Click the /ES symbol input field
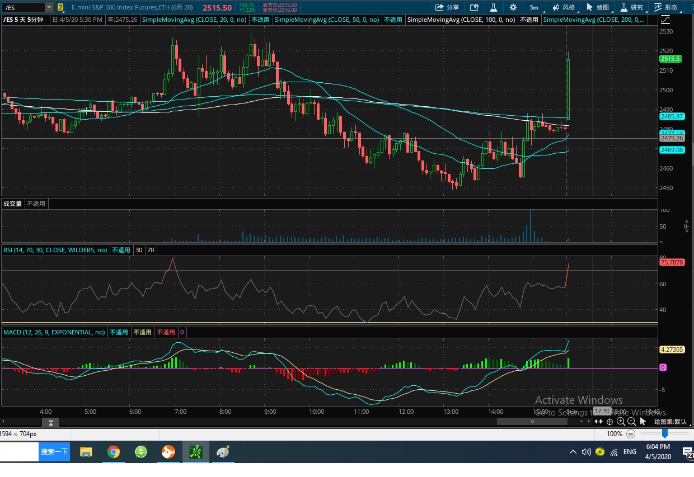 (x=22, y=7)
